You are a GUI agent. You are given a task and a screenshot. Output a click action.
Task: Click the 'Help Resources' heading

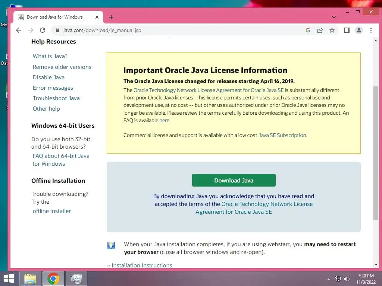coord(54,42)
